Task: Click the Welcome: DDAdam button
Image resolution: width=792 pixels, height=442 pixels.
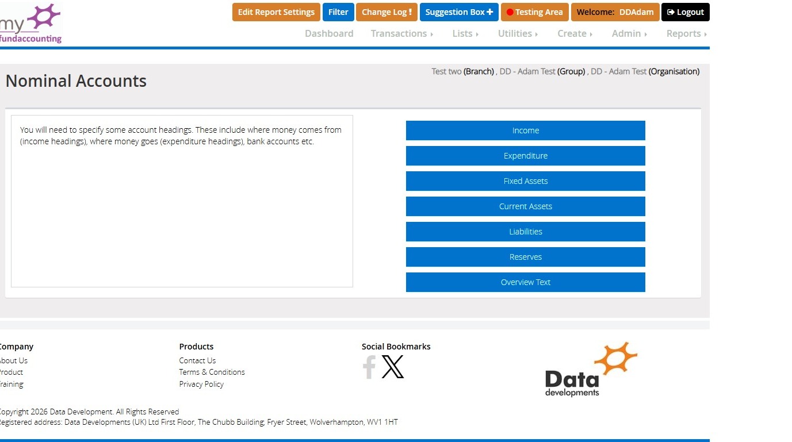Action: [615, 12]
